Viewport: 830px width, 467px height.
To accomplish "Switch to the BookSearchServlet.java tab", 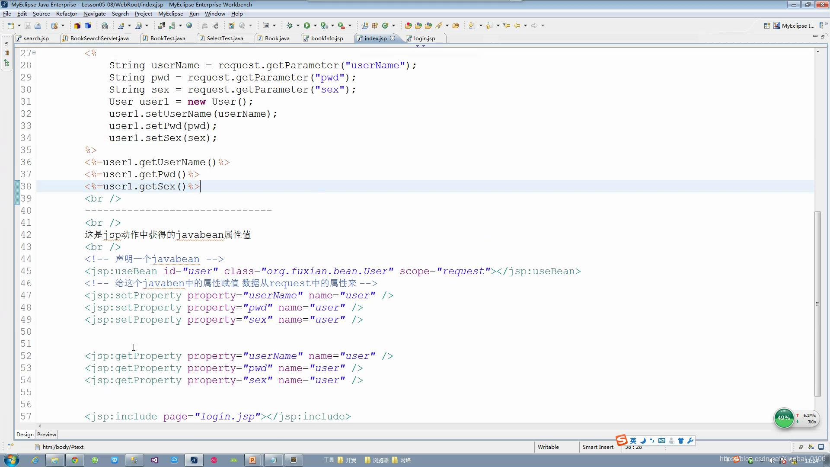I will click(x=99, y=38).
